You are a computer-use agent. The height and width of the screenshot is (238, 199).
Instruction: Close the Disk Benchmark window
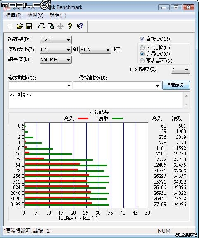pyautogui.click(x=188, y=7)
